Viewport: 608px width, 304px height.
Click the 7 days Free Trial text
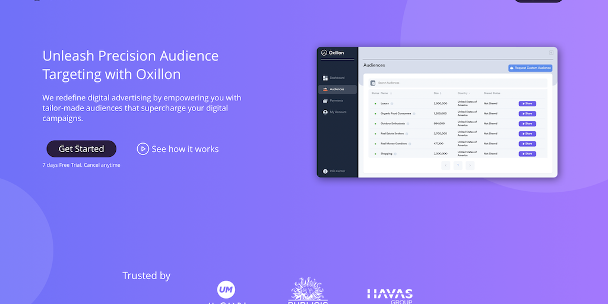(x=81, y=165)
